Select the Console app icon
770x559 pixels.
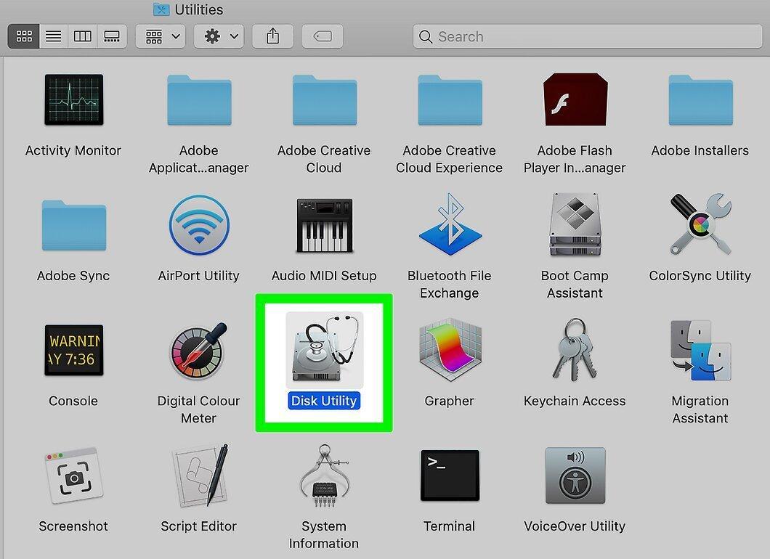73,350
